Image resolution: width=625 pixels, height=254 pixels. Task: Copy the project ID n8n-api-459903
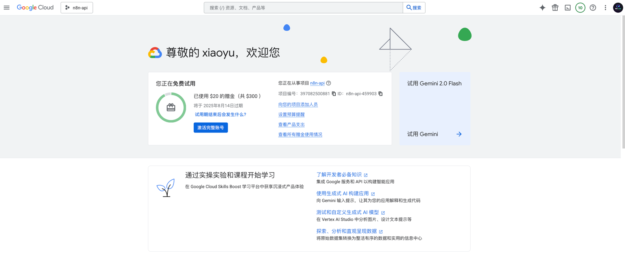(381, 94)
